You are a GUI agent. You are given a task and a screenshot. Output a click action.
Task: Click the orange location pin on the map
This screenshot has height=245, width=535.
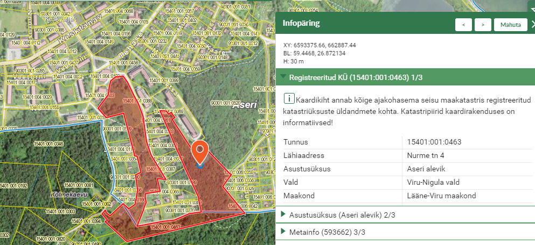click(200, 152)
